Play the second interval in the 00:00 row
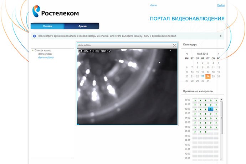Screen dimensions: 246x164 (x=200, y=100)
